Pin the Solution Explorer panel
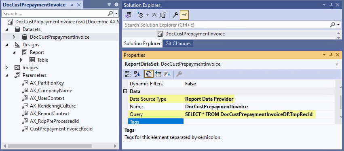Viewport: 344px width, 151px height. (x=331, y=5)
